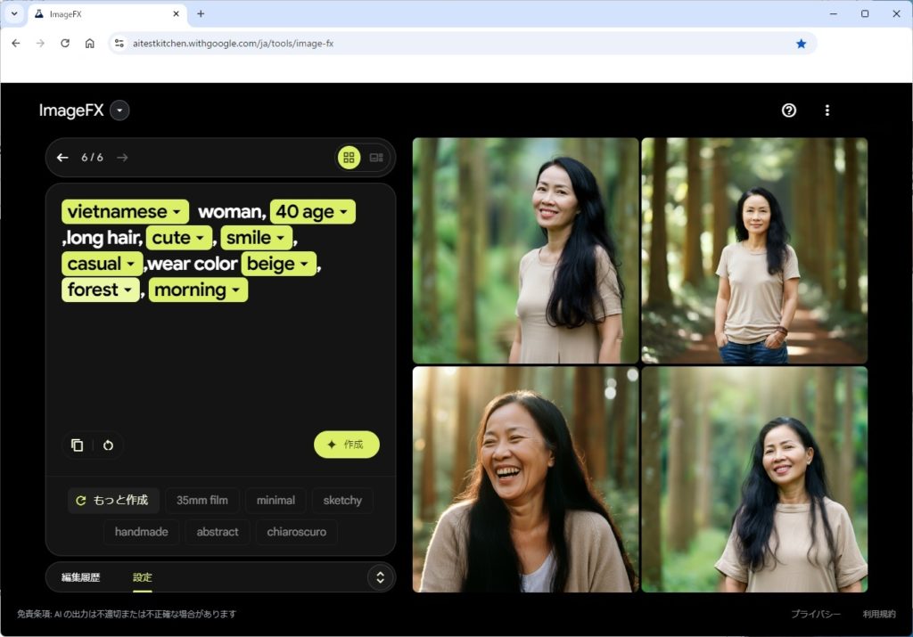Open the vietnamese keyword dropdown
This screenshot has height=637, width=913.
(x=125, y=212)
